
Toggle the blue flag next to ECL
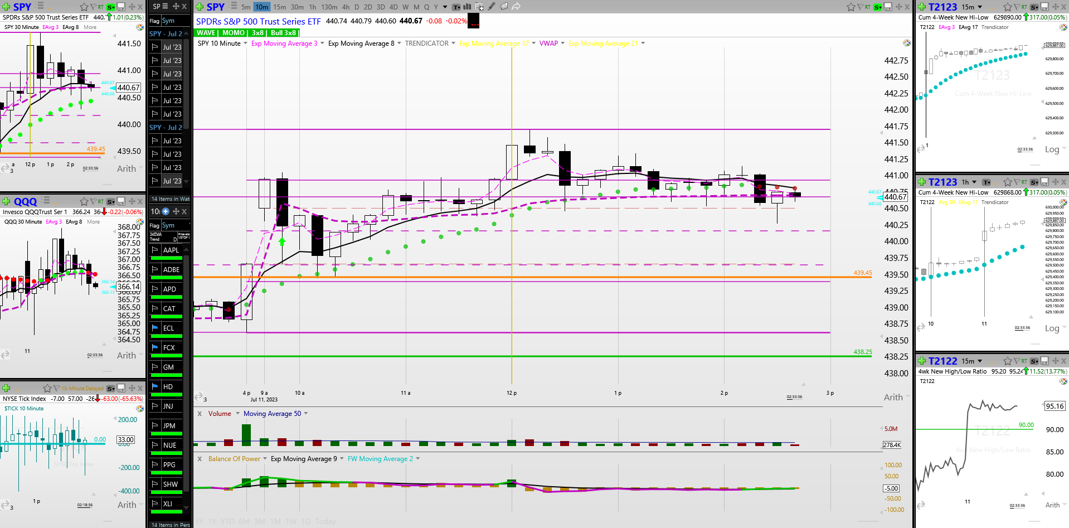(155, 328)
